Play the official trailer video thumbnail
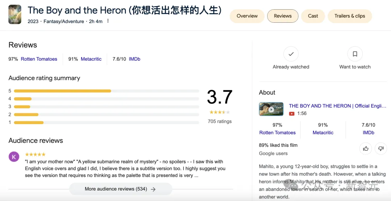 click(x=271, y=109)
